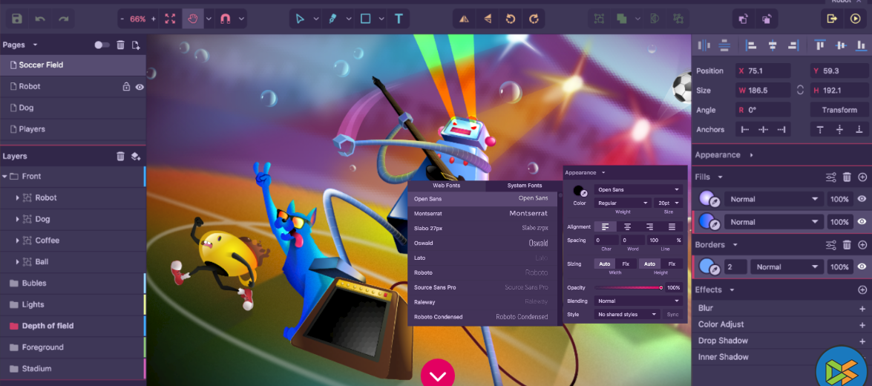The image size is (872, 386).
Task: Toggle visibility eye of the Robot page
Action: [140, 87]
